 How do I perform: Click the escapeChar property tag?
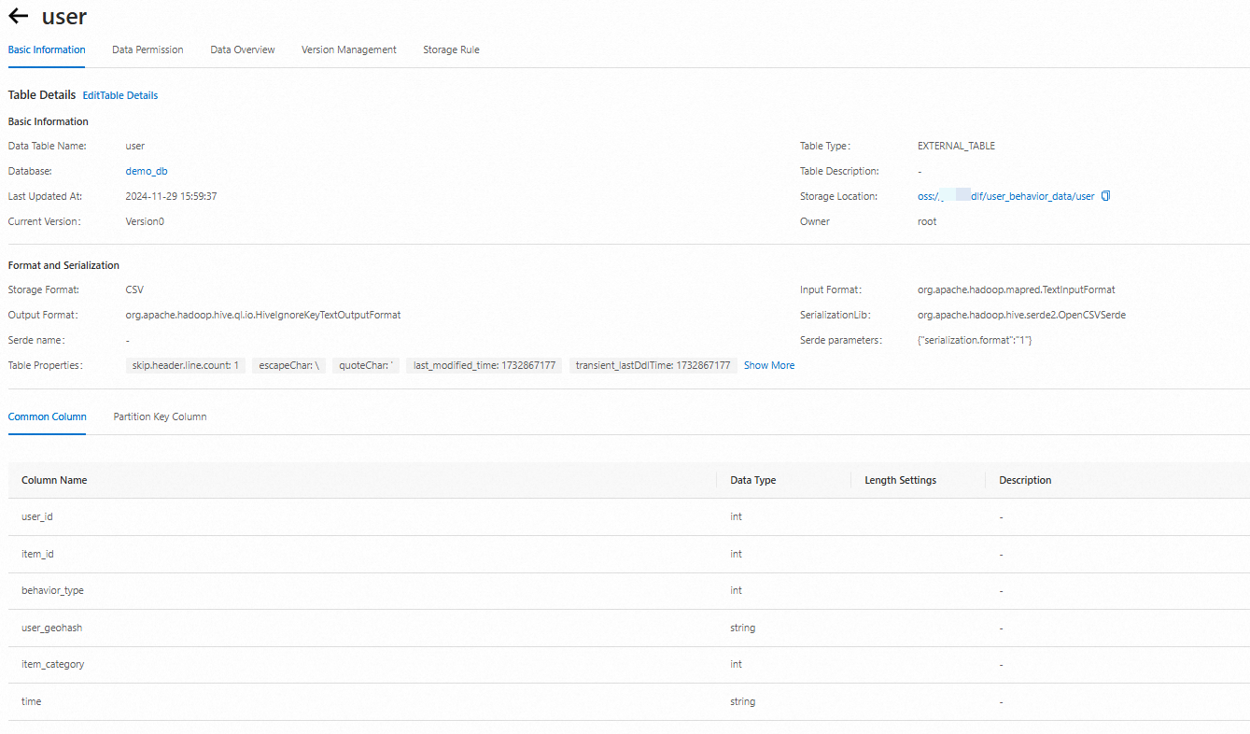(289, 365)
